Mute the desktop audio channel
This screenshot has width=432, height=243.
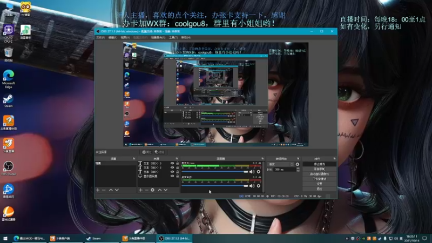252,186
